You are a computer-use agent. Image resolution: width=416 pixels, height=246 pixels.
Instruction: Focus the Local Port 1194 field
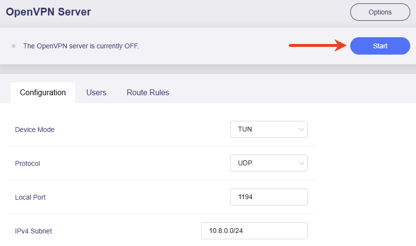point(268,197)
